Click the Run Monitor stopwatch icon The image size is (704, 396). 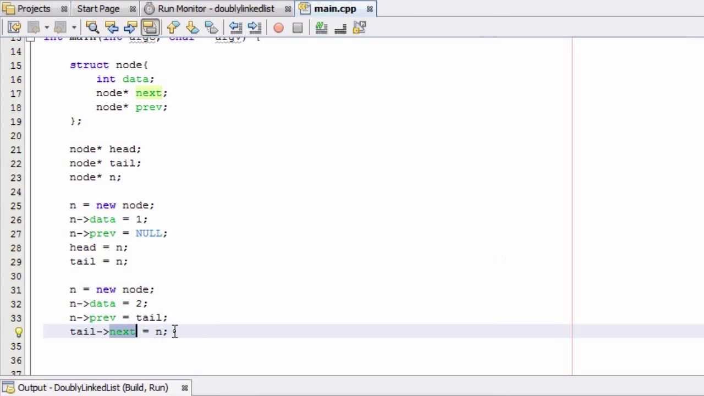click(150, 9)
